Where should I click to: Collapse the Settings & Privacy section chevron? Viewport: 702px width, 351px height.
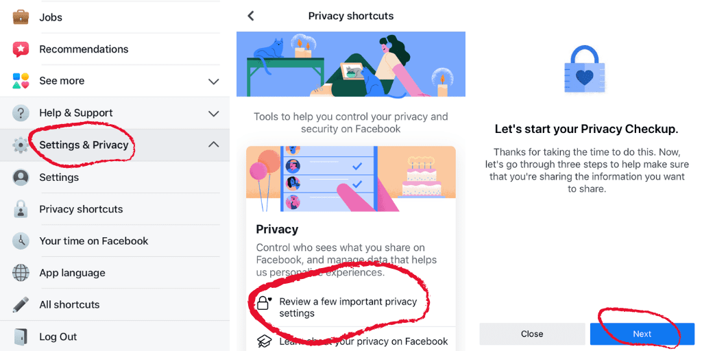click(213, 145)
